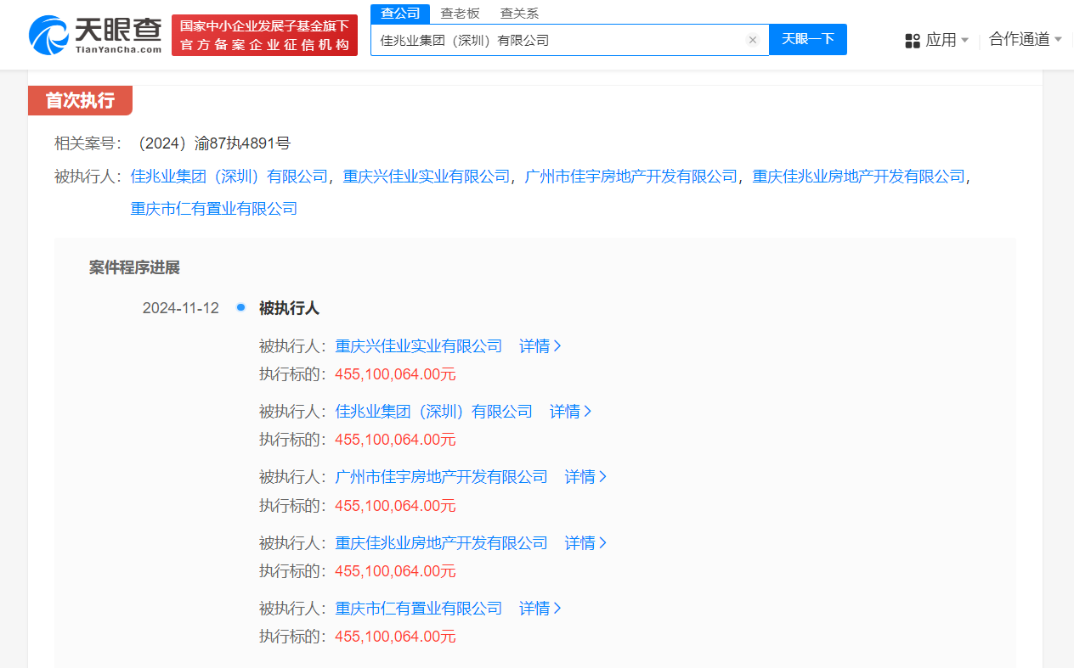Viewport: 1074px width, 668px height.
Task: Click the 应用 grid icon
Action: [913, 40]
